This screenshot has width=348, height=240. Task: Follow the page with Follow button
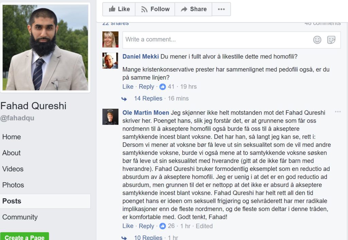155,9
